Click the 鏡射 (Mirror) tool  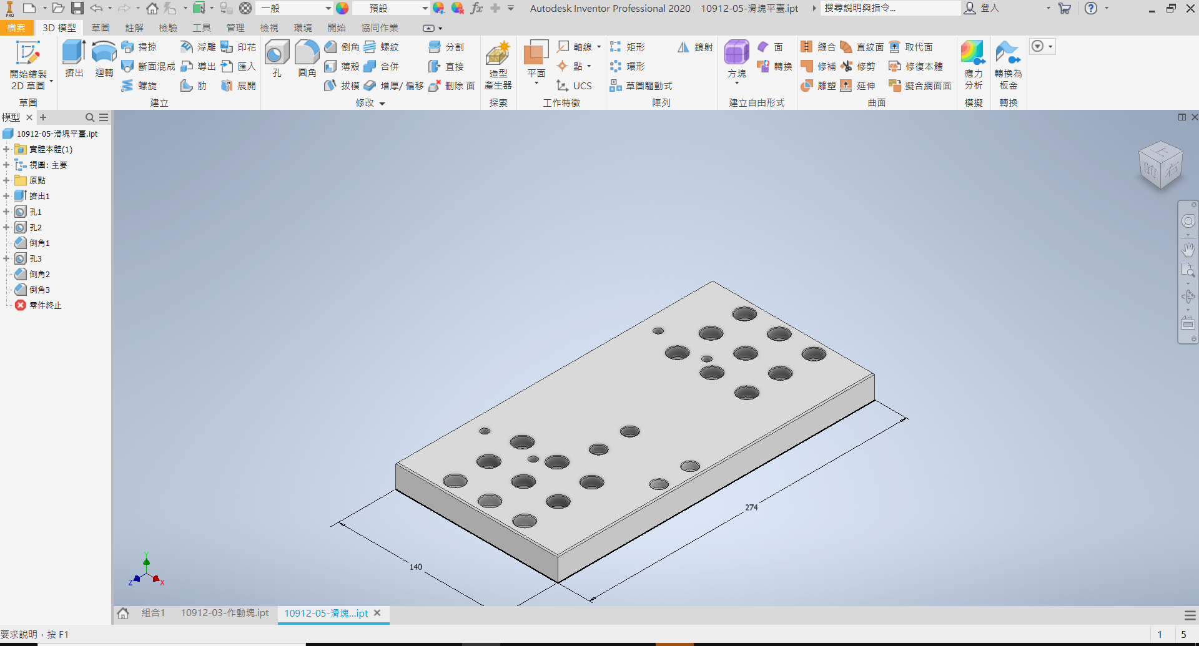(x=695, y=47)
